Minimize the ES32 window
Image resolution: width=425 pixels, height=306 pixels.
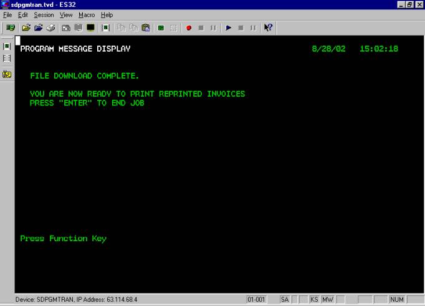pyautogui.click(x=401, y=4)
